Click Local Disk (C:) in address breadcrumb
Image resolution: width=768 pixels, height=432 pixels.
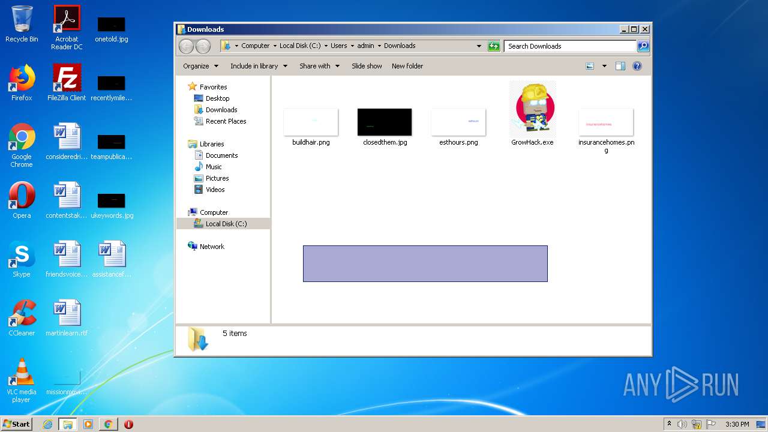300,46
